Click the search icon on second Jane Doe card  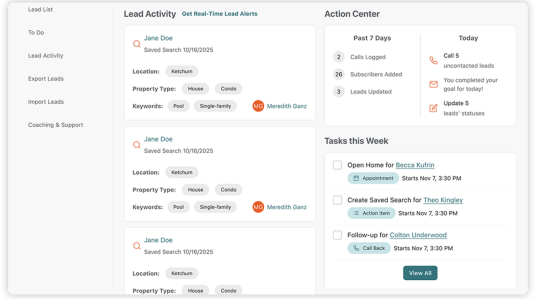pos(137,145)
